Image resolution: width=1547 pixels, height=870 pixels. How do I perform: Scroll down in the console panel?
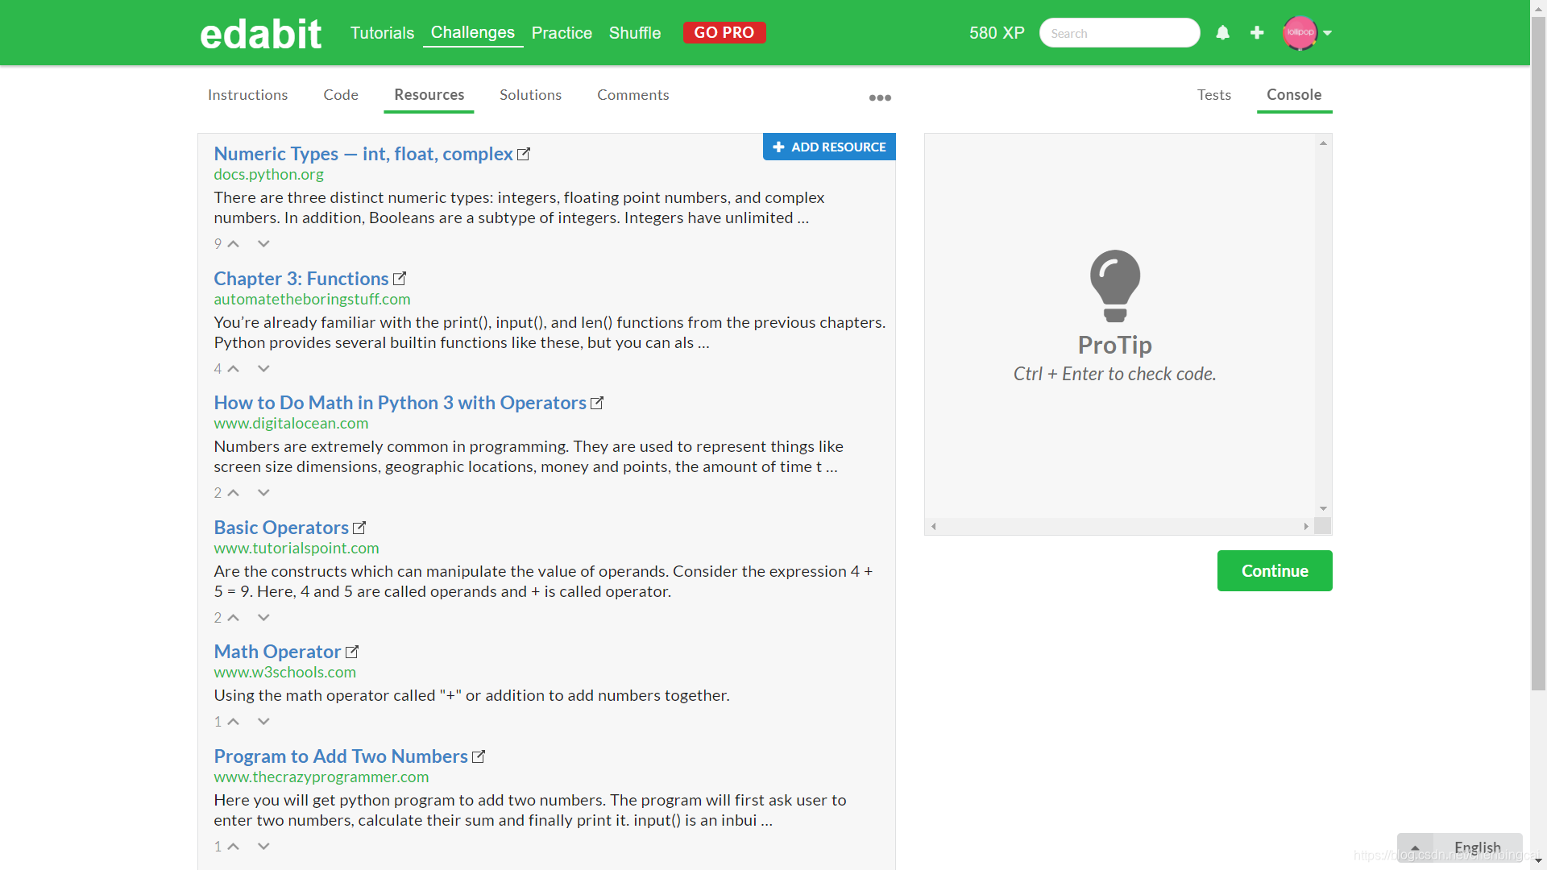pyautogui.click(x=1323, y=513)
